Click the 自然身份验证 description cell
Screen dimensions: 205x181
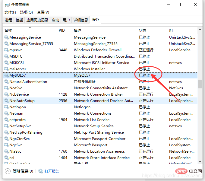pos(85,82)
